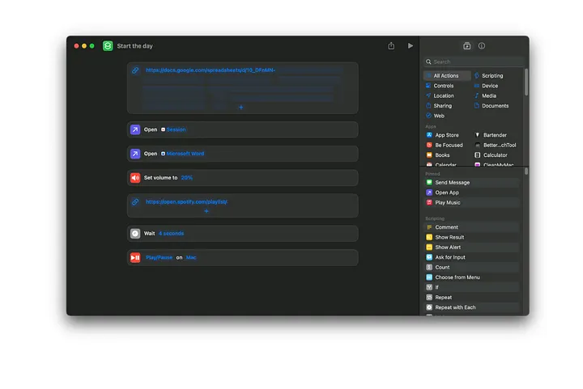Select the Sharing category

(x=439, y=105)
